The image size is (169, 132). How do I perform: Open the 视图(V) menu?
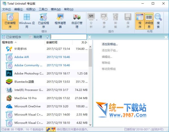coord(31,9)
